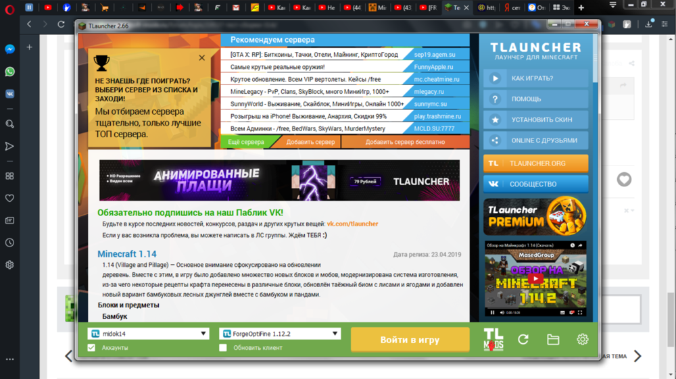Toggle the Аккаунты checkbox

point(91,347)
